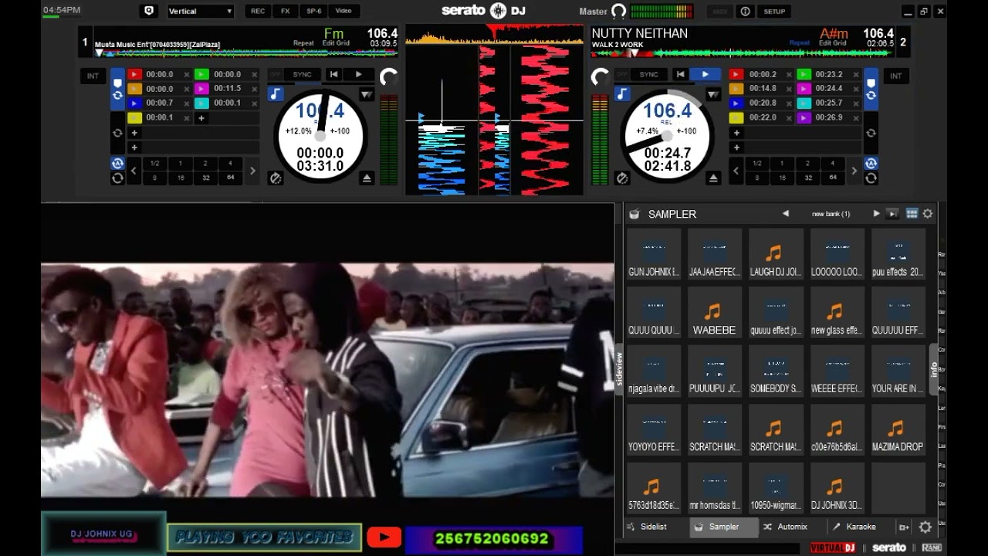The width and height of the screenshot is (988, 556).
Task: Toggle auto-loop A icon on deck 1
Action: [x=117, y=164]
